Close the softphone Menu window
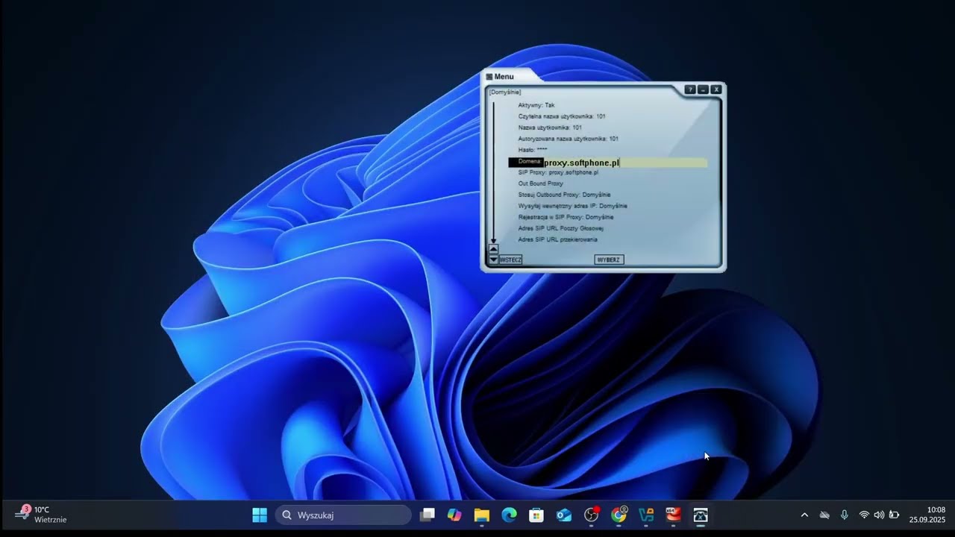The width and height of the screenshot is (955, 537). [716, 89]
